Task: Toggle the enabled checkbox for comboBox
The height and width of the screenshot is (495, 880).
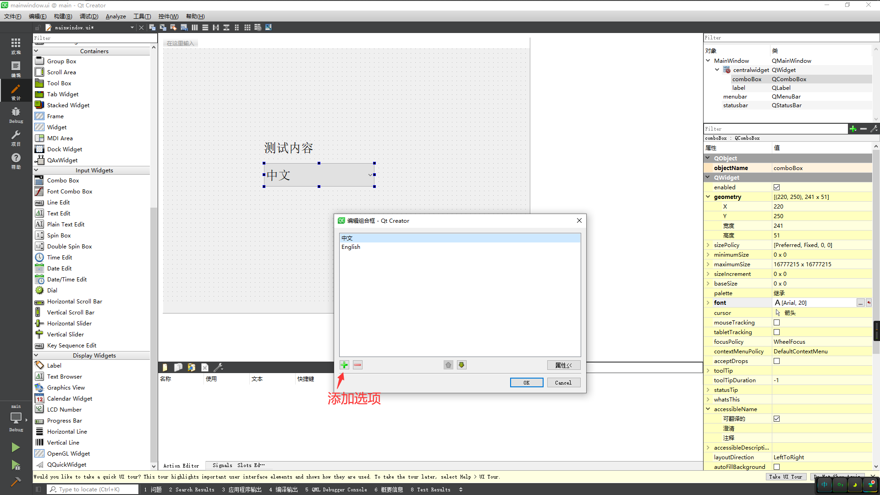Action: tap(777, 187)
